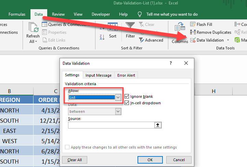247x167 pixels.
Task: Click the ORDER header cell
Action: 47,100
